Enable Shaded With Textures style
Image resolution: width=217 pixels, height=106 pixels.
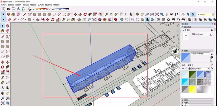tap(147, 20)
